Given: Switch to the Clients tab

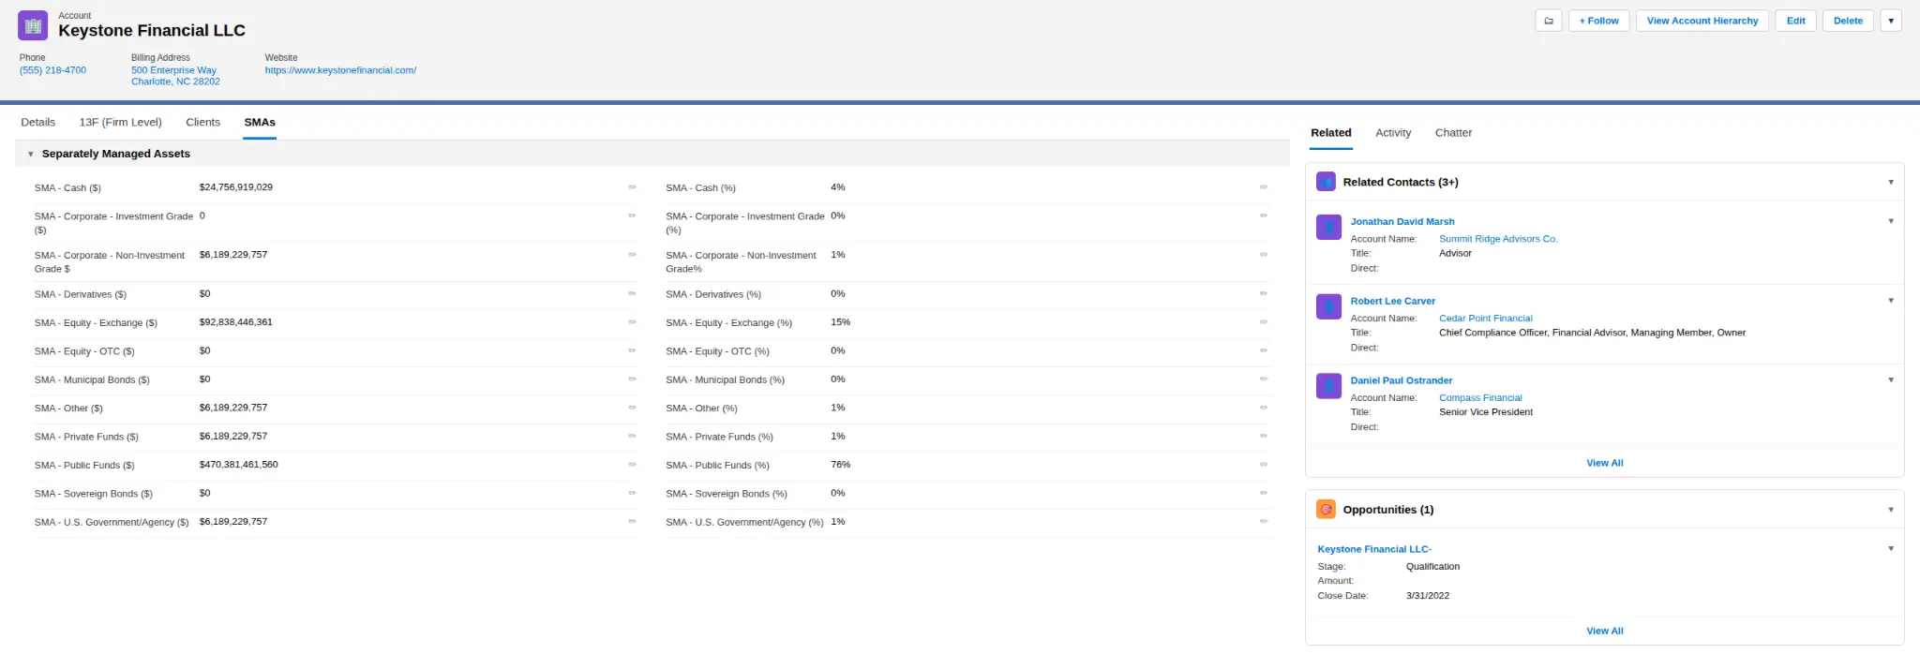Looking at the screenshot, I should pyautogui.click(x=202, y=123).
